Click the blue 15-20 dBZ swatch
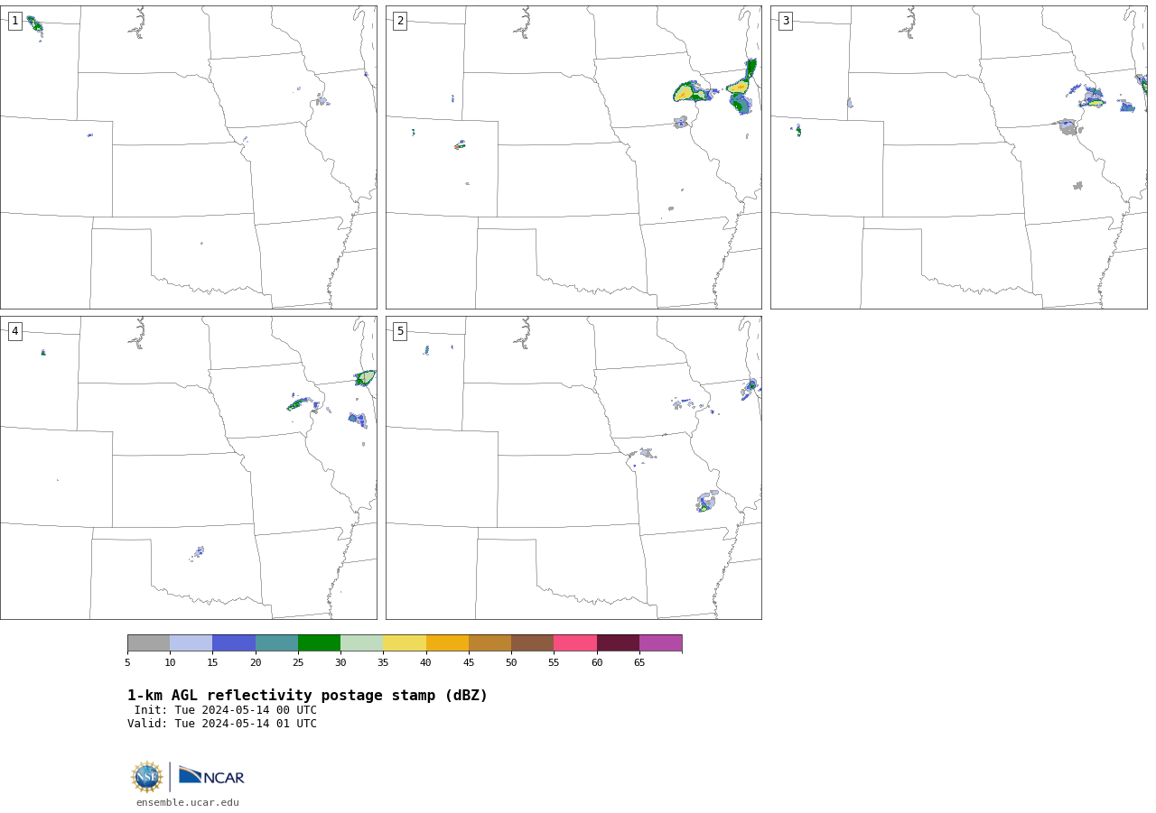The width and height of the screenshot is (1156, 813). pos(234,642)
